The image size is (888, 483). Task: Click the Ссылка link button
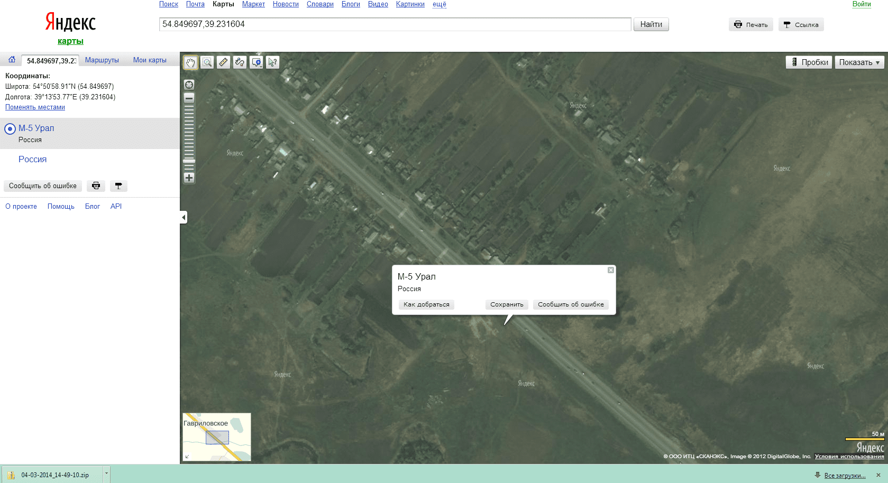point(801,25)
